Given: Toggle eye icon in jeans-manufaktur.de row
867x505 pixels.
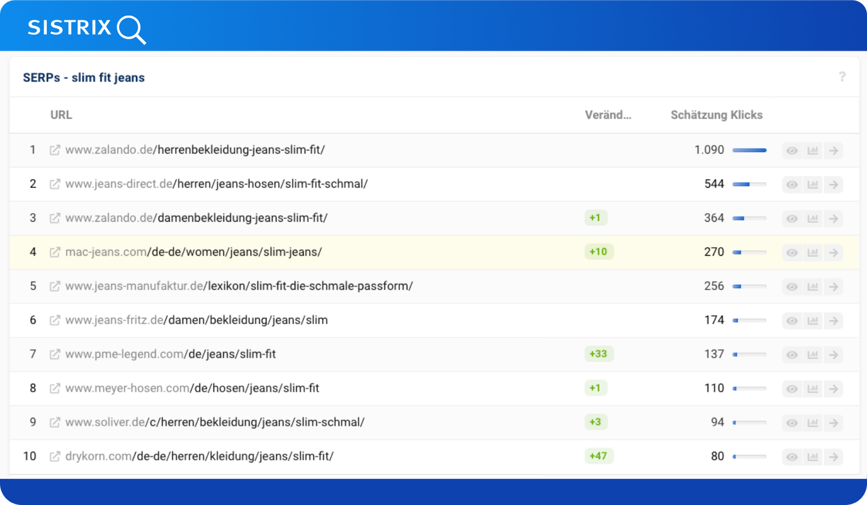Looking at the screenshot, I should 792,287.
